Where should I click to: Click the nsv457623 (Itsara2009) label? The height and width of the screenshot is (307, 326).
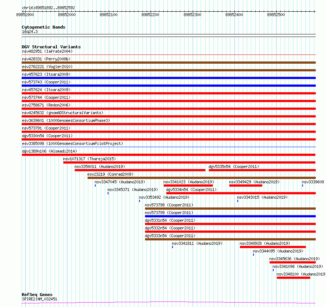pos(46,74)
